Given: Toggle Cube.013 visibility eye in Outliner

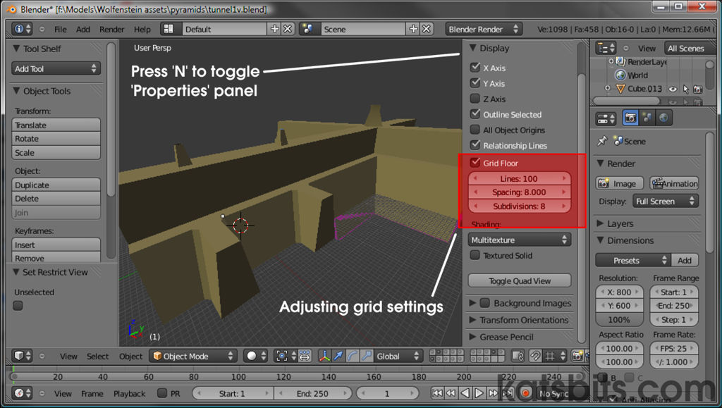Looking at the screenshot, I should pos(673,89).
